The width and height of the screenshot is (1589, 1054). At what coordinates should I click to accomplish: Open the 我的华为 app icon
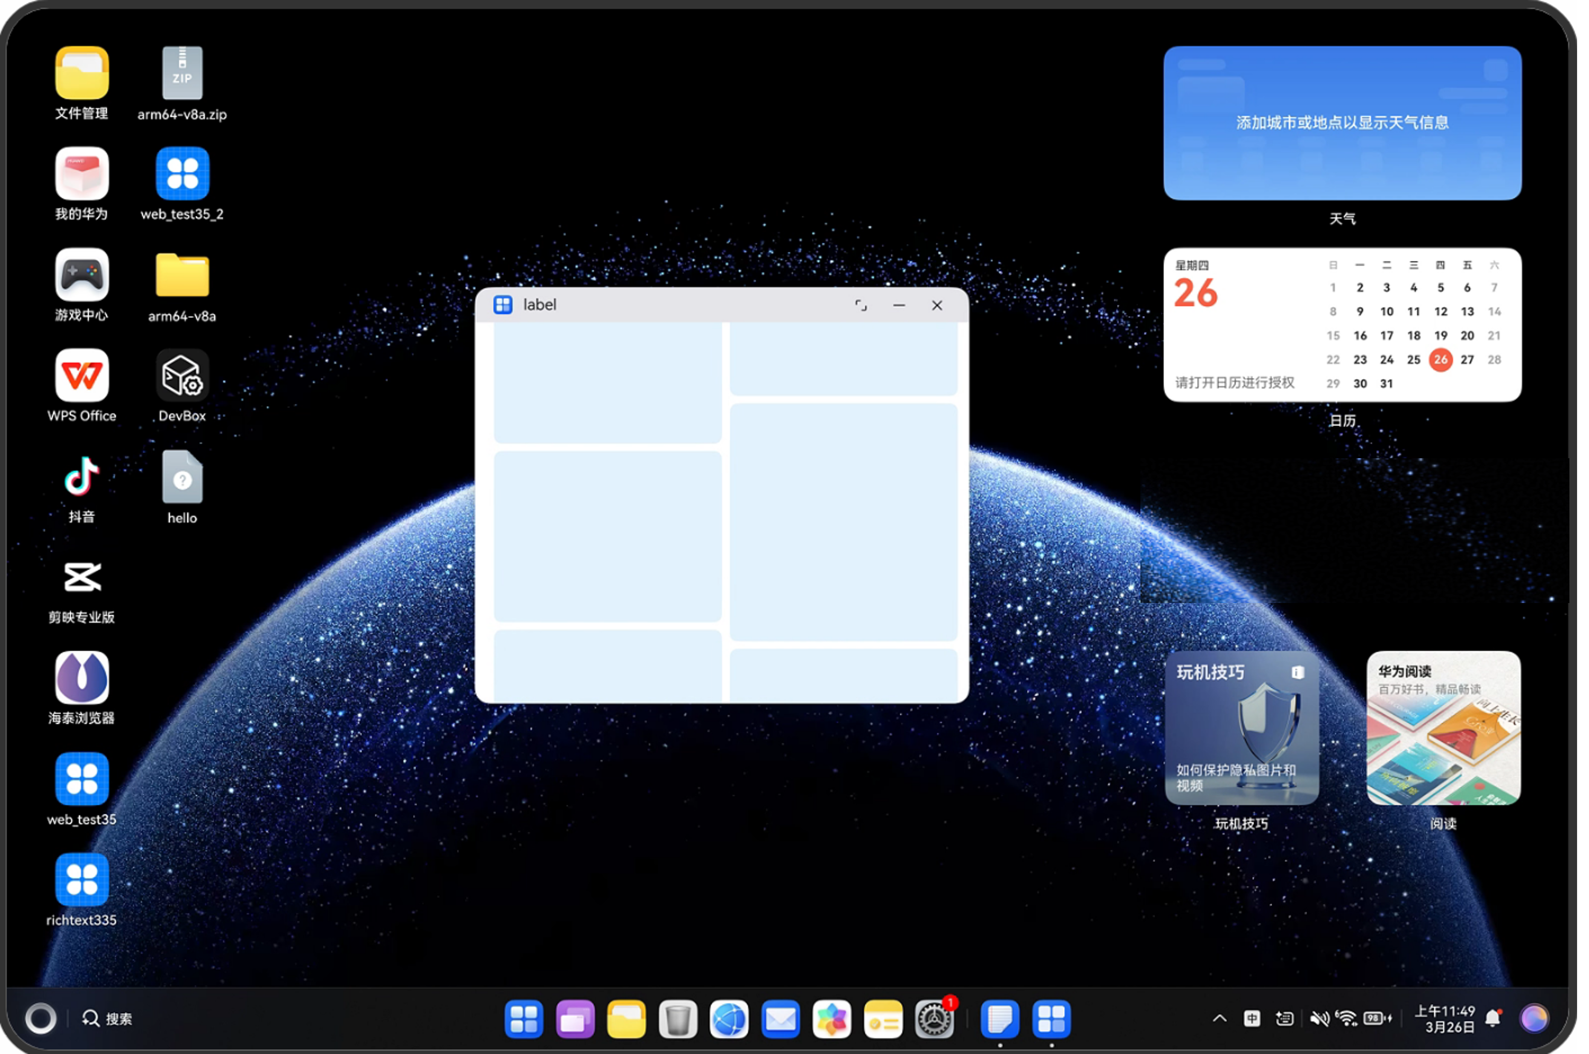(81, 173)
